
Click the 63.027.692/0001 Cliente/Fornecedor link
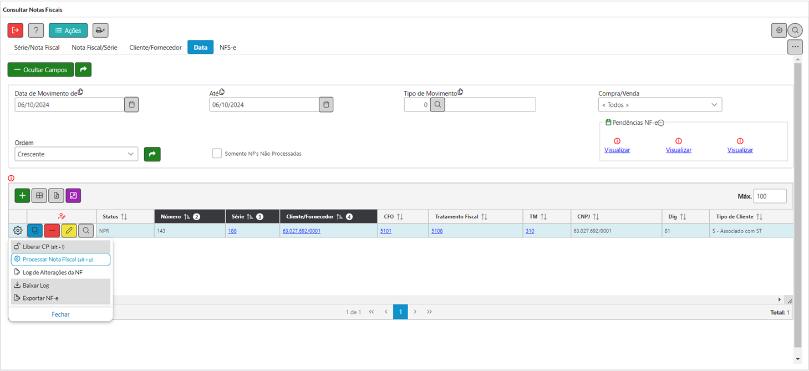point(302,231)
